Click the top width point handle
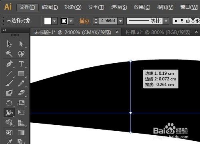Screen dimensions: 200x144 click(131, 61)
